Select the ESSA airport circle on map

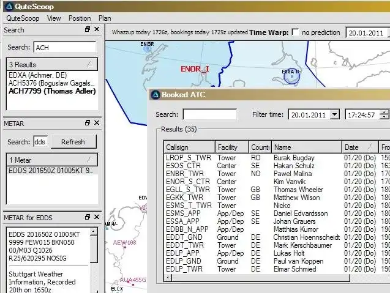pyautogui.click(x=292, y=76)
